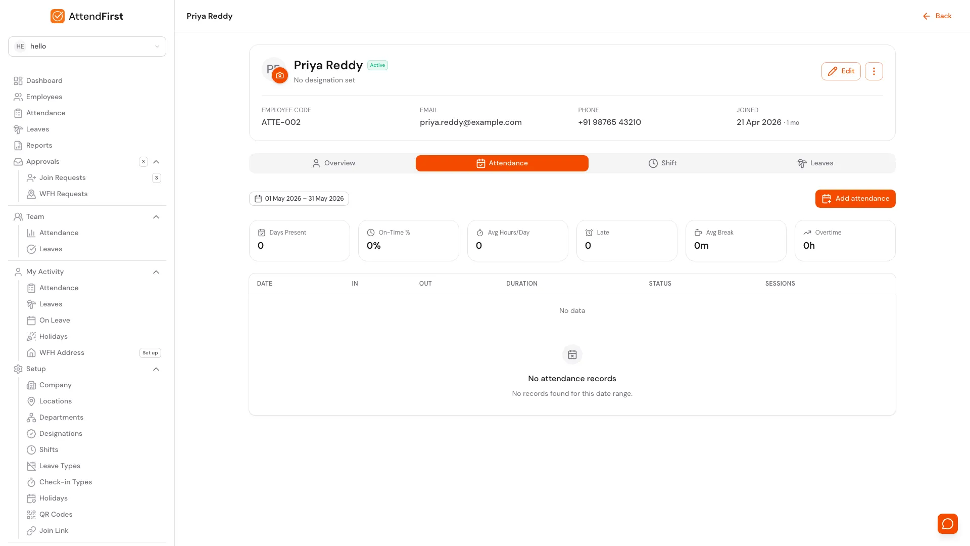Image resolution: width=970 pixels, height=546 pixels.
Task: Click the STATUS column header
Action: click(x=660, y=284)
